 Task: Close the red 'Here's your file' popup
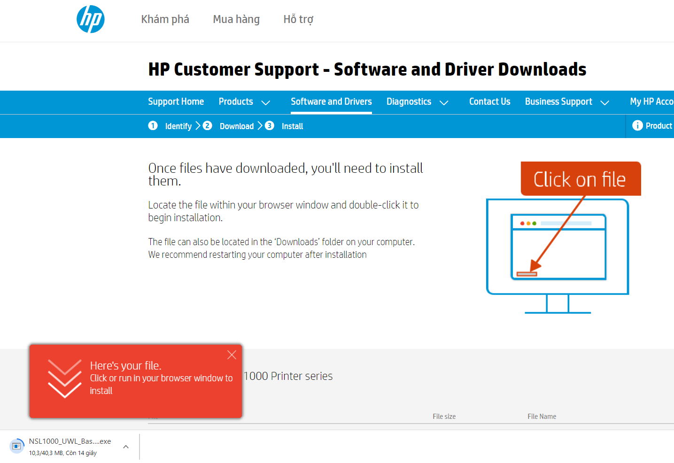[x=232, y=355]
